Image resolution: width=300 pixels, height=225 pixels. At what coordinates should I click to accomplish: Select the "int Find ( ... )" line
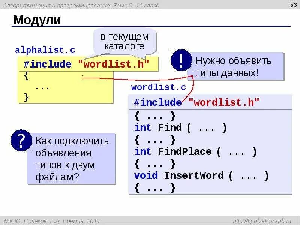pos(180,127)
